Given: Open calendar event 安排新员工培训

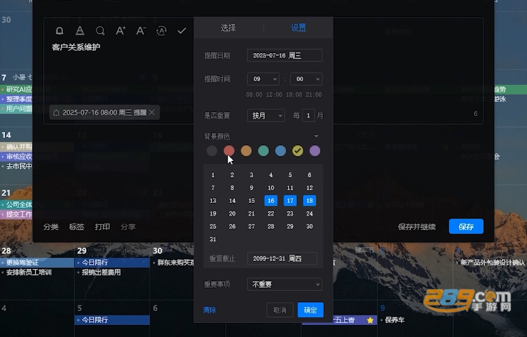Looking at the screenshot, I should click(x=29, y=272).
